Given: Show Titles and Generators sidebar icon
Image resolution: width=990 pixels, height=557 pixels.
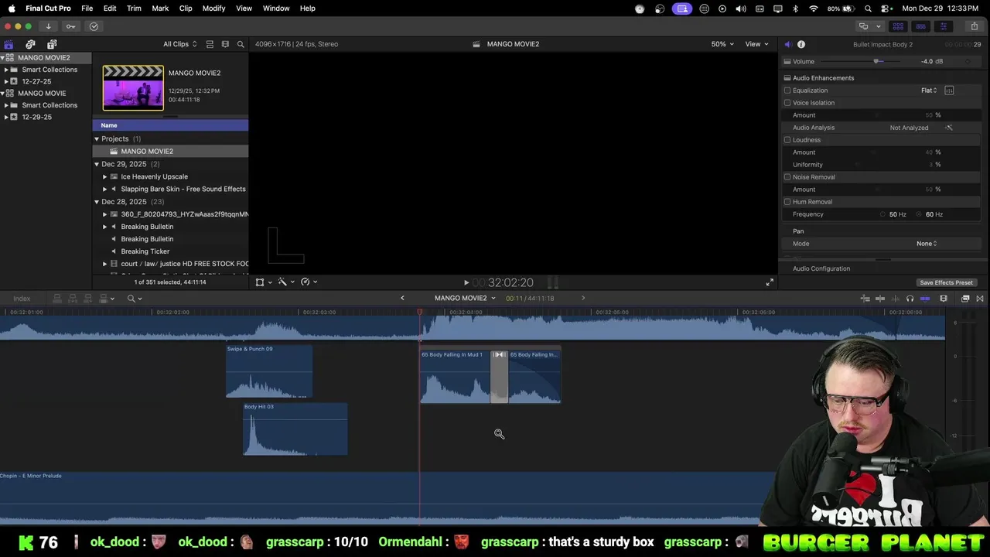Looking at the screenshot, I should [x=52, y=44].
